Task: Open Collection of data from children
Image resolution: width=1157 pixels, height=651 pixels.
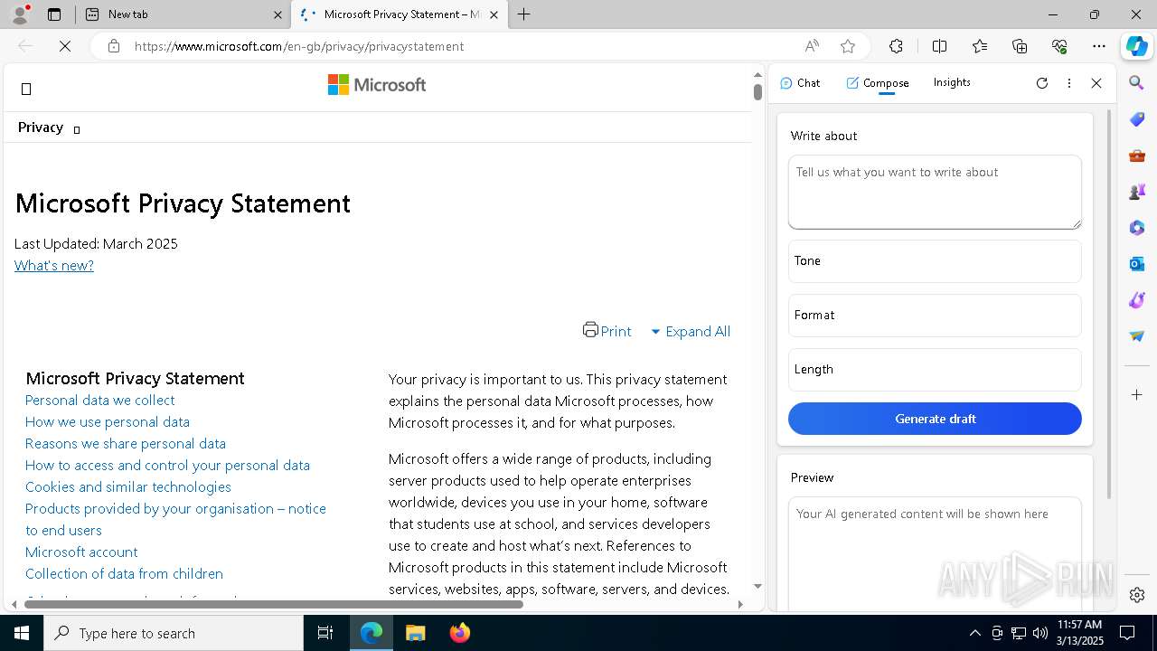Action: point(124,573)
